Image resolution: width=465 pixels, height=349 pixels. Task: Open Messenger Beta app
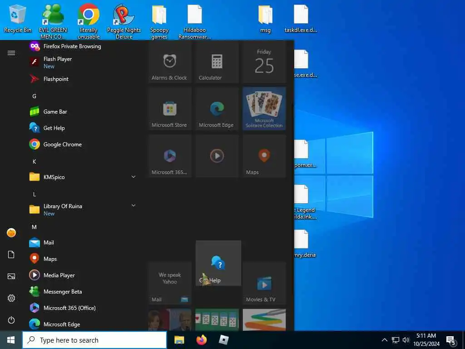pos(82,291)
